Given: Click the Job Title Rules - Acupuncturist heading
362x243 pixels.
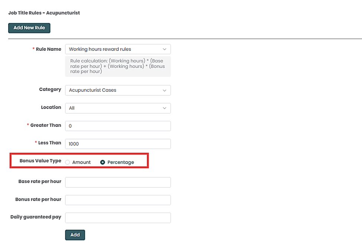Looking at the screenshot, I should coord(44,13).
